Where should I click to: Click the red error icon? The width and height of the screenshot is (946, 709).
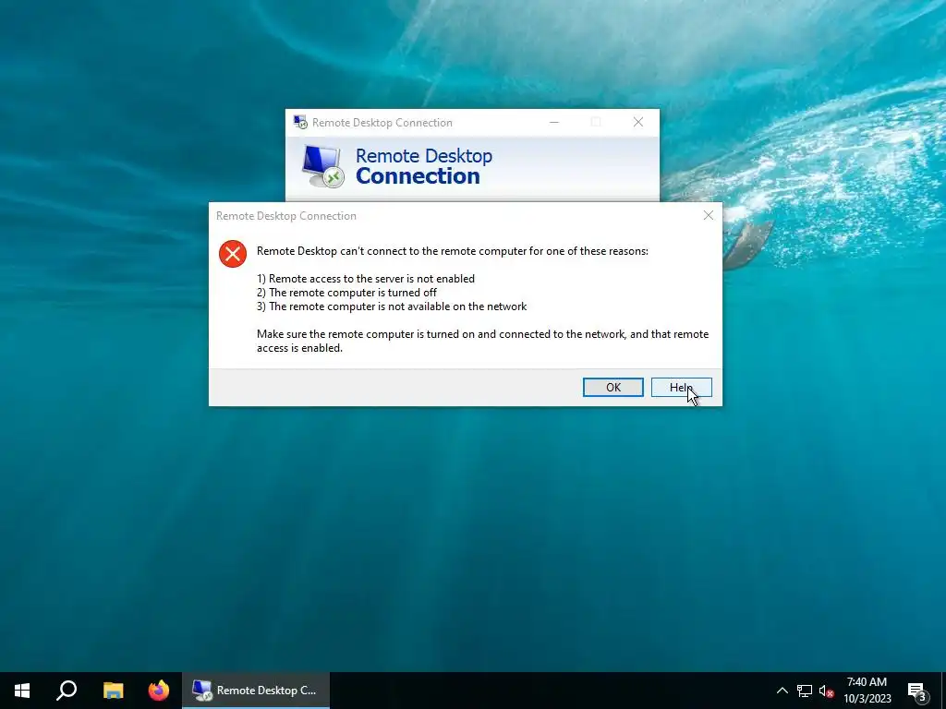[233, 253]
